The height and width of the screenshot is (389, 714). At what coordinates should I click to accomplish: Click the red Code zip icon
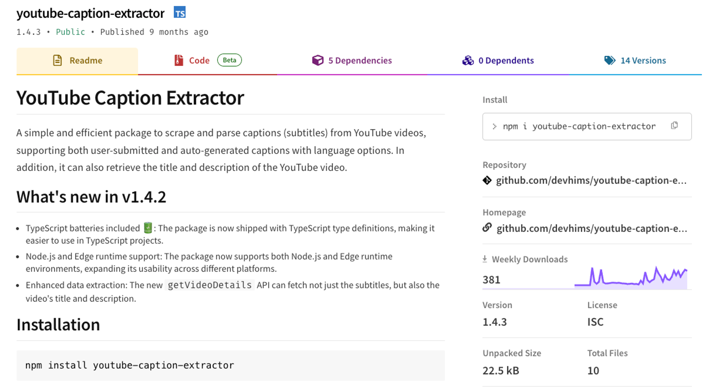click(178, 60)
